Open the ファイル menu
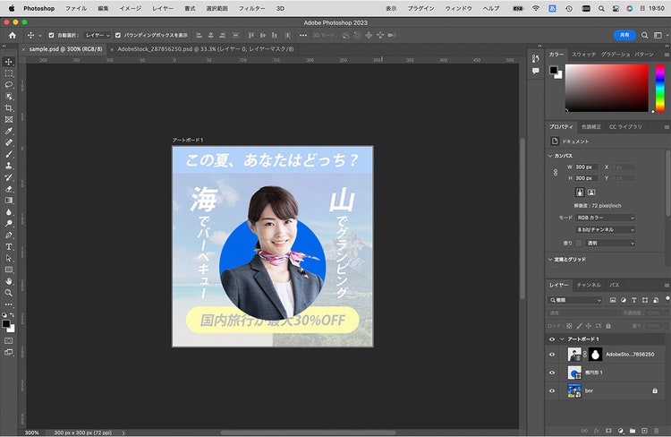The width and height of the screenshot is (671, 437). point(76,8)
